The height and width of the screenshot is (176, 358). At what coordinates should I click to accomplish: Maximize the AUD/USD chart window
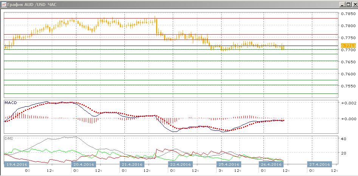pos(348,5)
